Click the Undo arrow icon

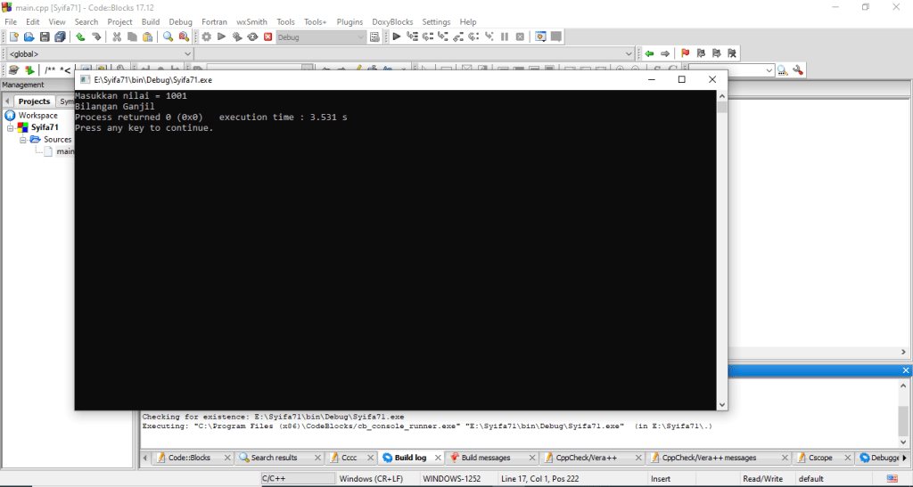tap(80, 37)
